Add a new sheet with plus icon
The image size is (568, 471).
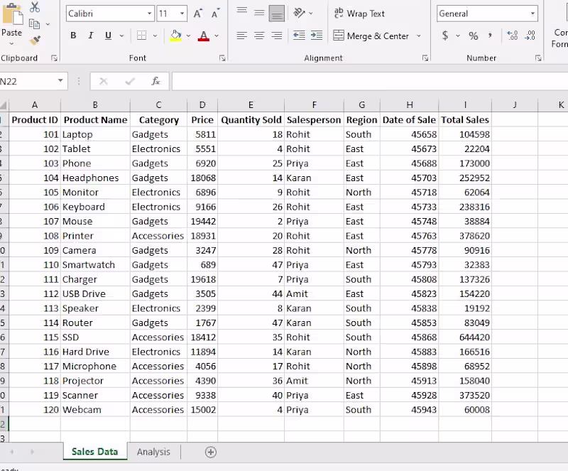coord(211,452)
